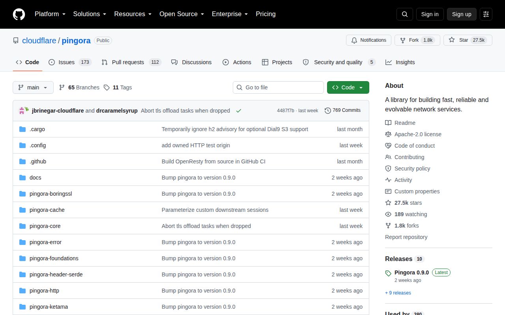This screenshot has width=505, height=315.
Task: Click the release tag icon beside Pingora 0.9.0
Action: [x=388, y=273]
